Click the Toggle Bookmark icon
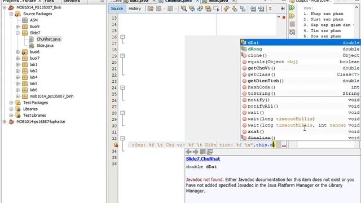 (x=243, y=9)
